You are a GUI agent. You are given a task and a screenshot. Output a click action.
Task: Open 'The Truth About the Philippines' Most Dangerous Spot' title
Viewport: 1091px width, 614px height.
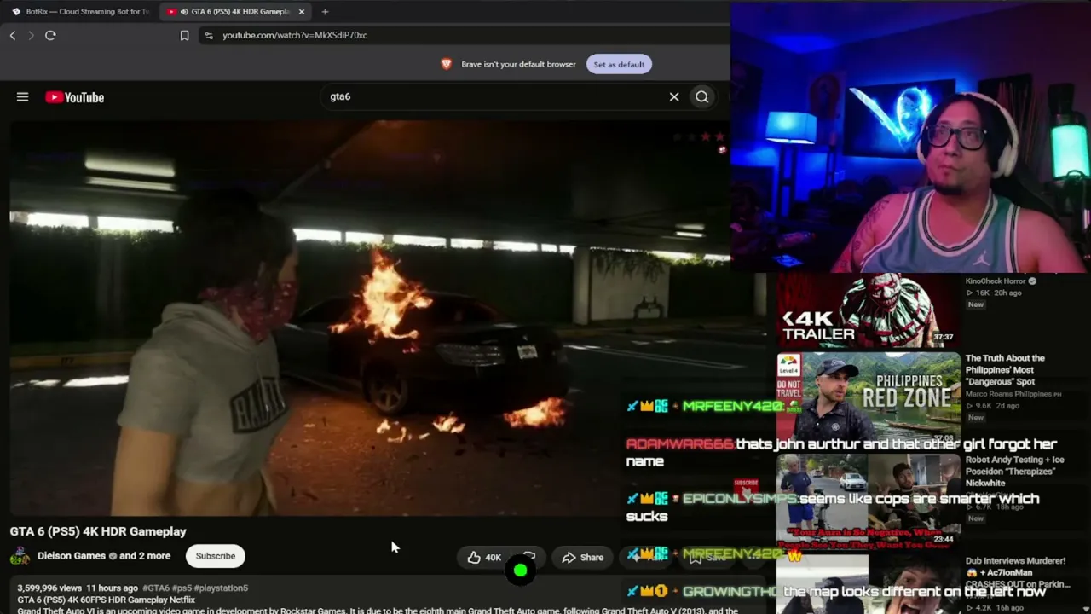click(1005, 370)
